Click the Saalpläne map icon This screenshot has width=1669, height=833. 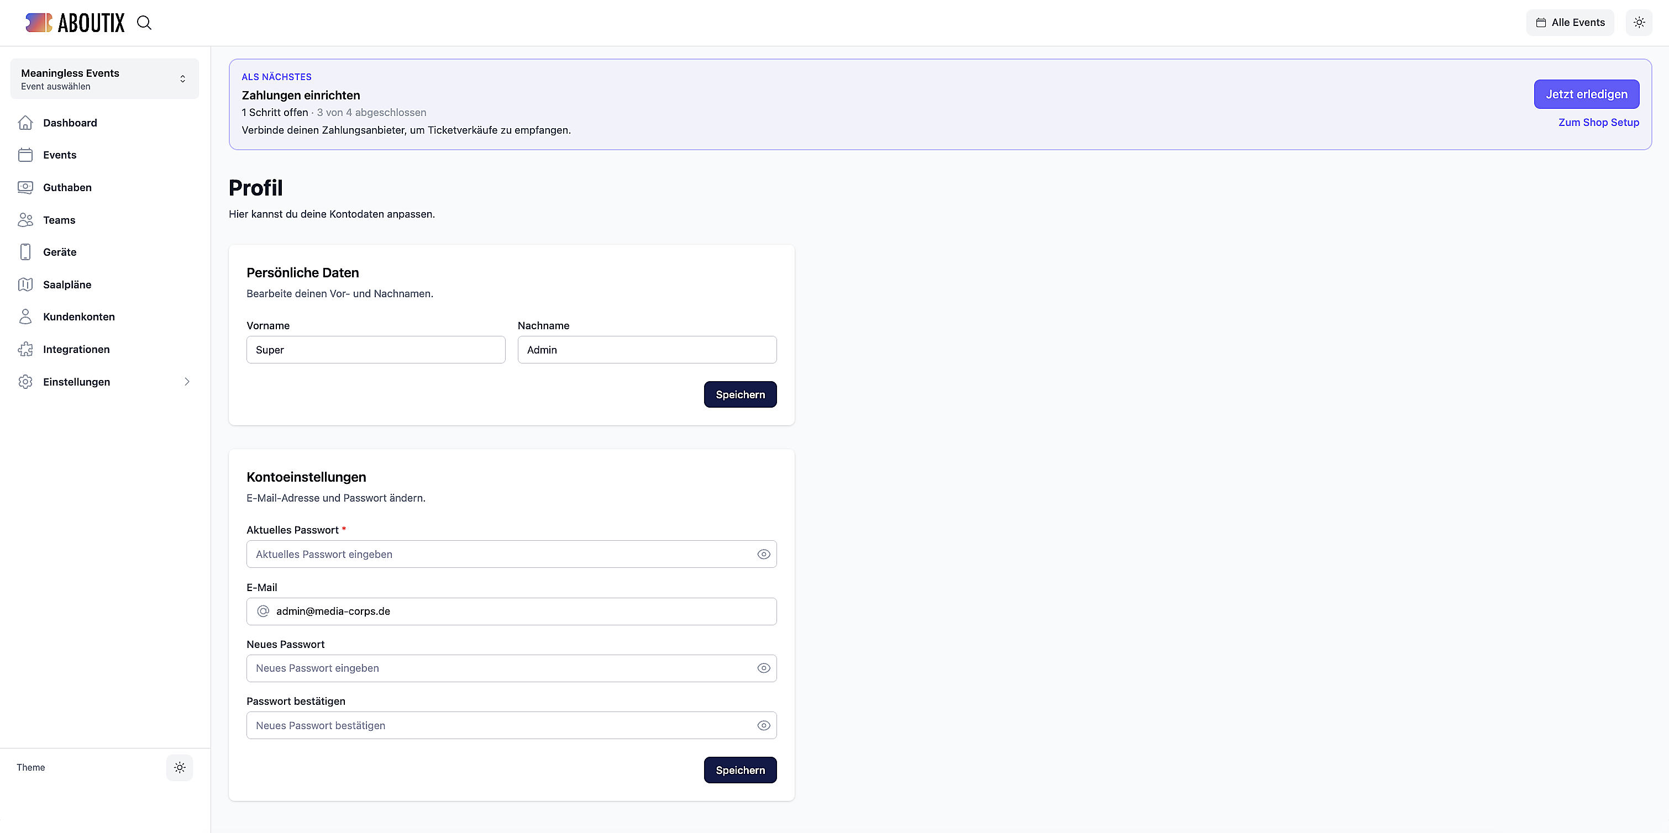25,284
